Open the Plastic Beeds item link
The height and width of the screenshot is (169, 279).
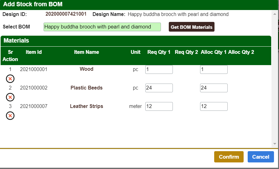(86, 88)
